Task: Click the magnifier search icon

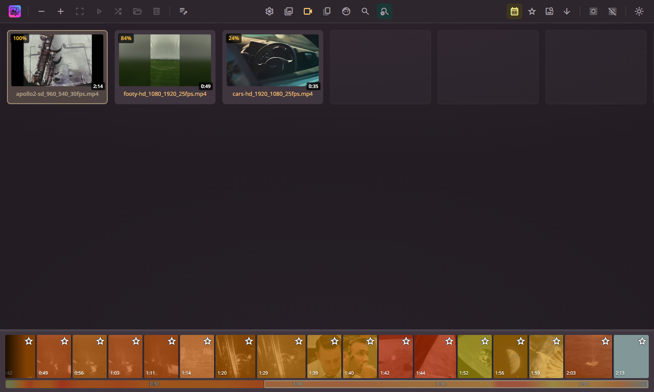Action: click(365, 11)
